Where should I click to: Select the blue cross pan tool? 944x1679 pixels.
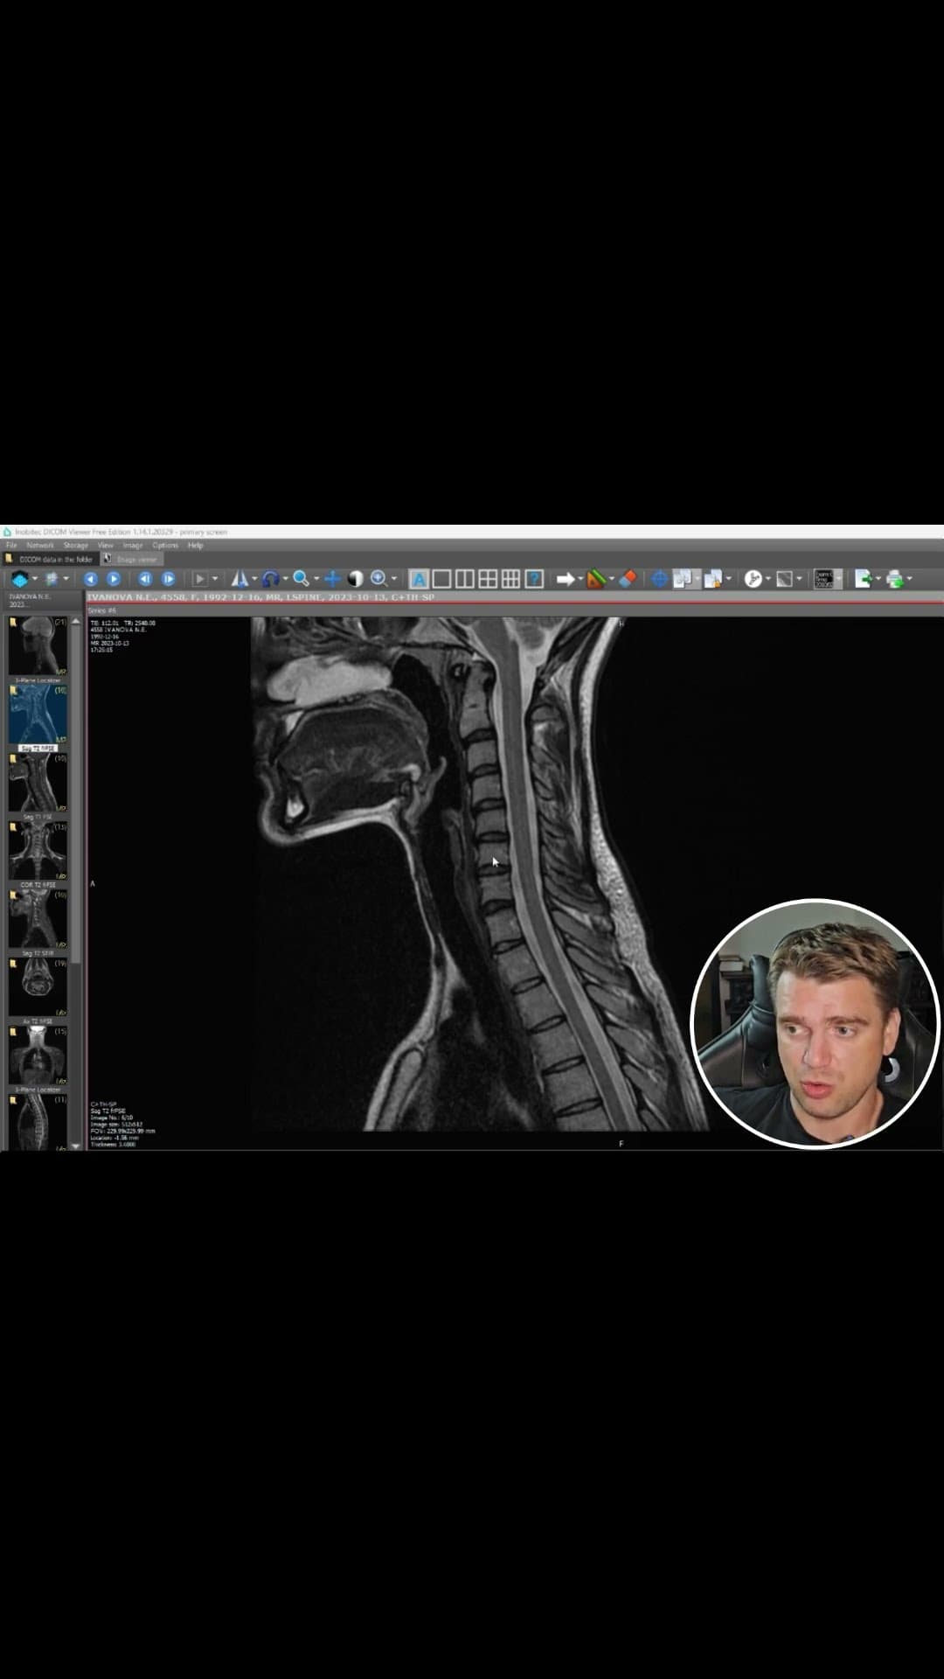point(332,579)
